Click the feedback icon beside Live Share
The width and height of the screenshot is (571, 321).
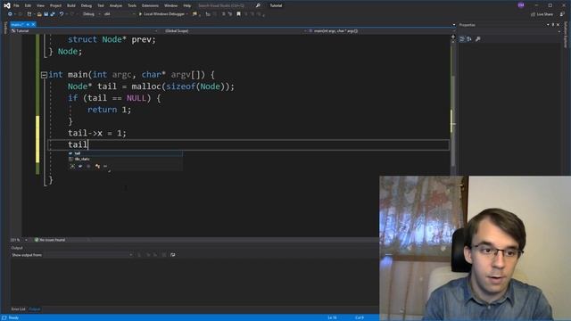(562, 14)
